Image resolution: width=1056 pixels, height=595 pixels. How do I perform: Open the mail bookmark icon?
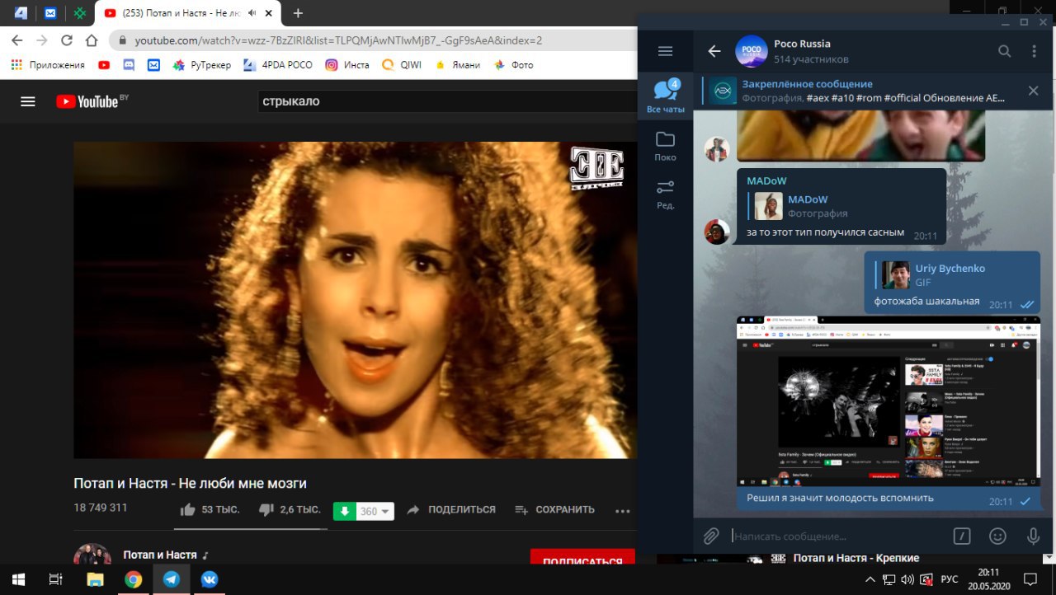click(x=153, y=65)
